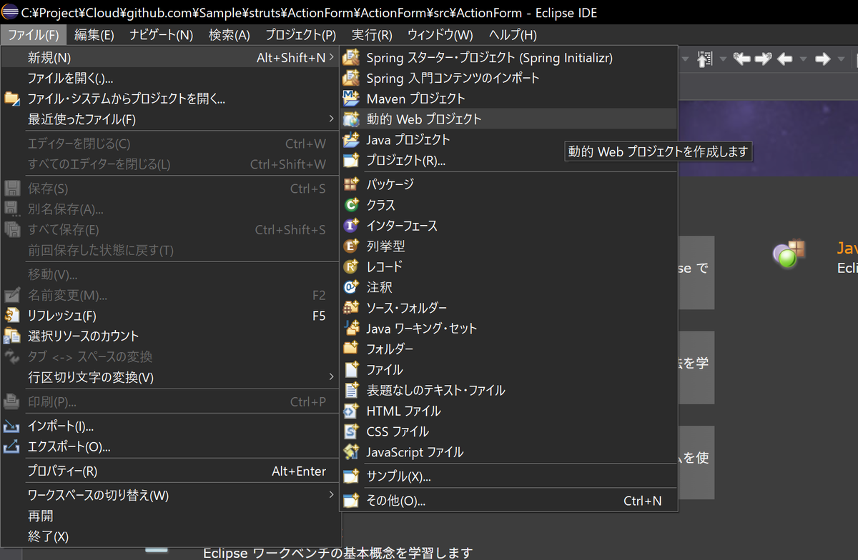
Task: Select 動的 Web プロジェクト in the submenu
Action: tap(508, 119)
